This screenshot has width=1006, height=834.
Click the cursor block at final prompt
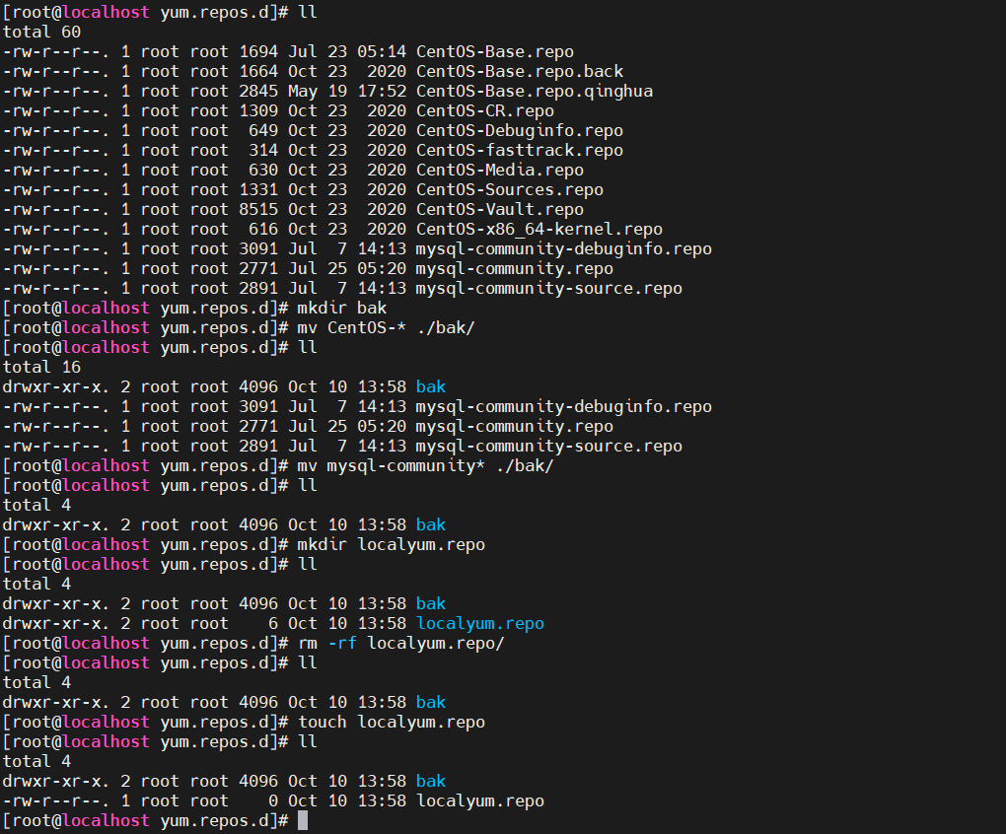pos(303,820)
